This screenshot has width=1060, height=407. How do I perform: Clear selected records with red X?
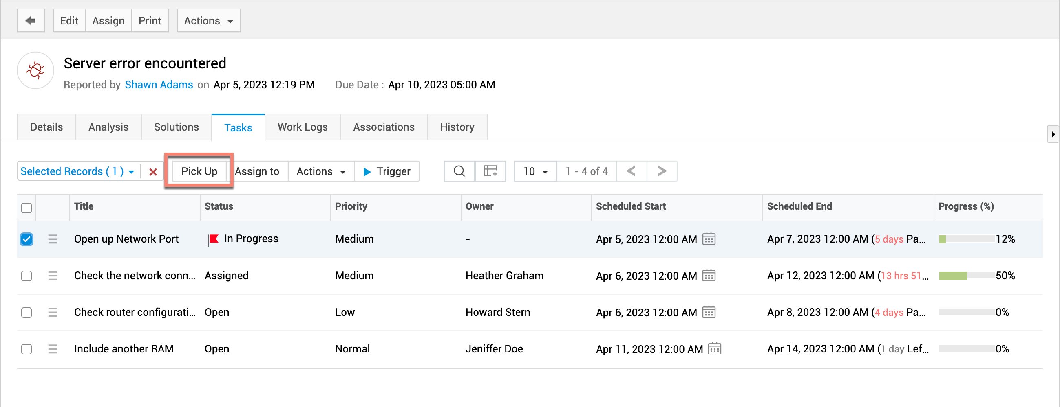pos(153,172)
